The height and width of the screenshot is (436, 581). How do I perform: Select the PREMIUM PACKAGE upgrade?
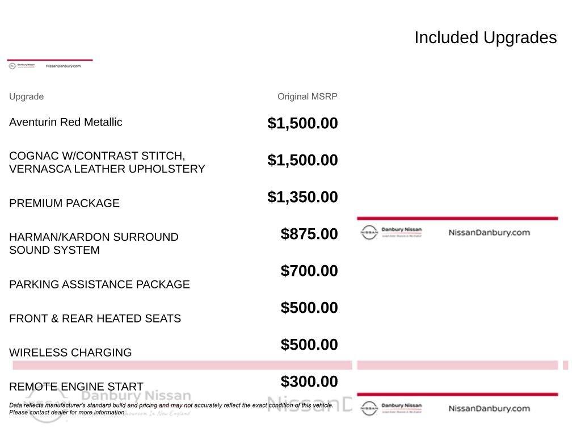65,203
